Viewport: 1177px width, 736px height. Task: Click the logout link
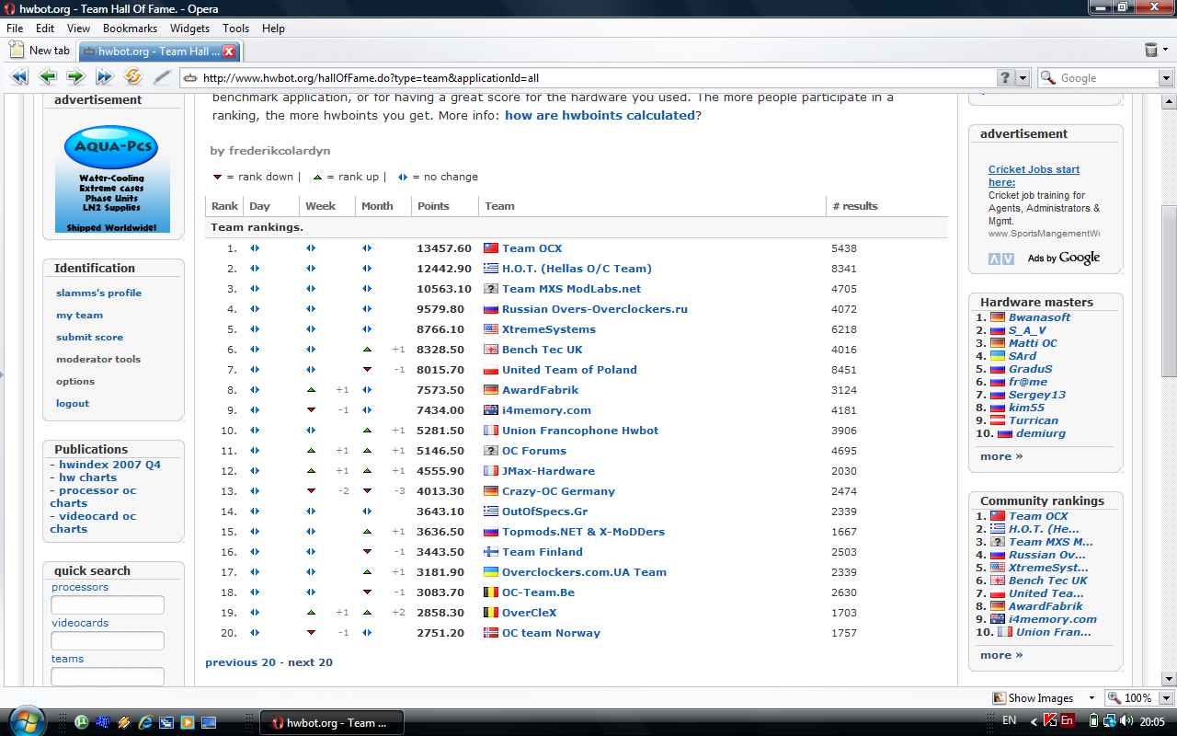tap(73, 403)
